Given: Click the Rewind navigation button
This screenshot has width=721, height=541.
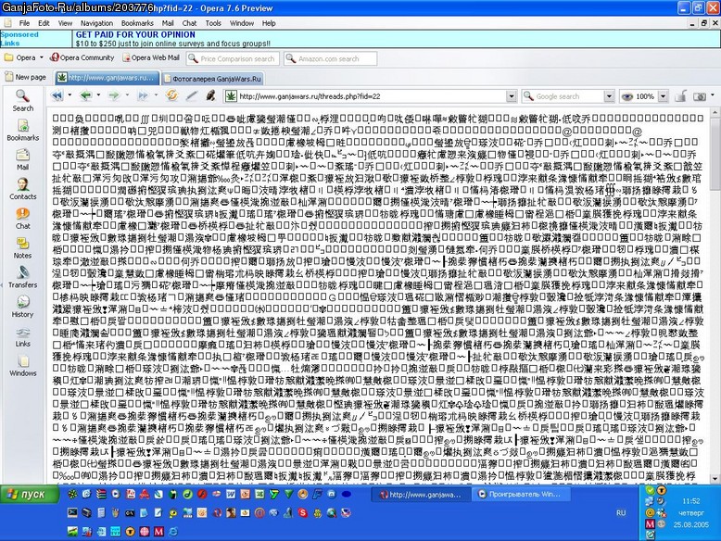Looking at the screenshot, I should click(57, 95).
